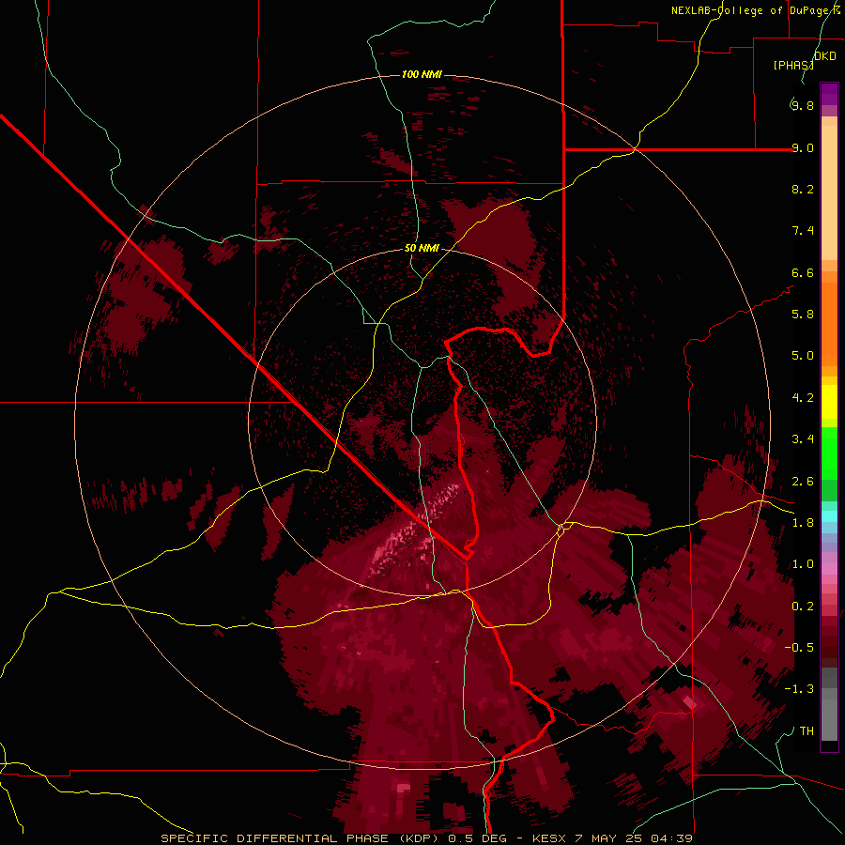Select the 6.6 value on color scale
Viewport: 845px width, 845px height.
click(802, 272)
